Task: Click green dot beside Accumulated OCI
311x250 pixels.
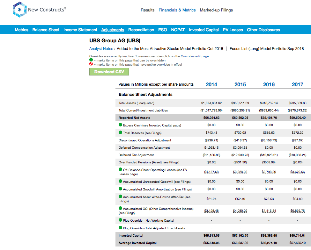Action: (120, 208)
